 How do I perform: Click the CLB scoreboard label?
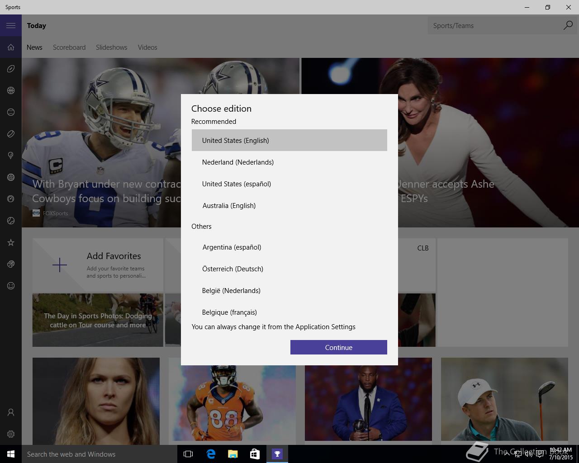coord(423,248)
